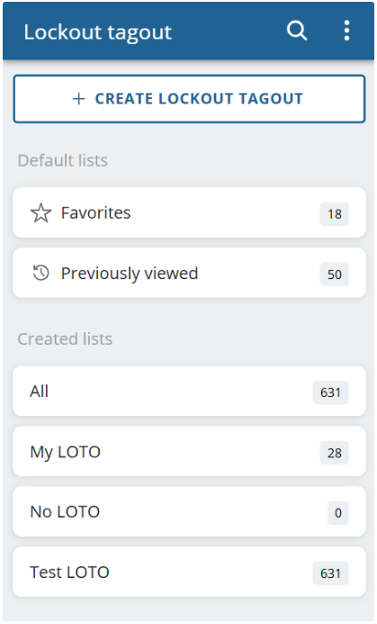Open the Test LOTO list
This screenshot has width=377, height=624.
pyautogui.click(x=189, y=573)
